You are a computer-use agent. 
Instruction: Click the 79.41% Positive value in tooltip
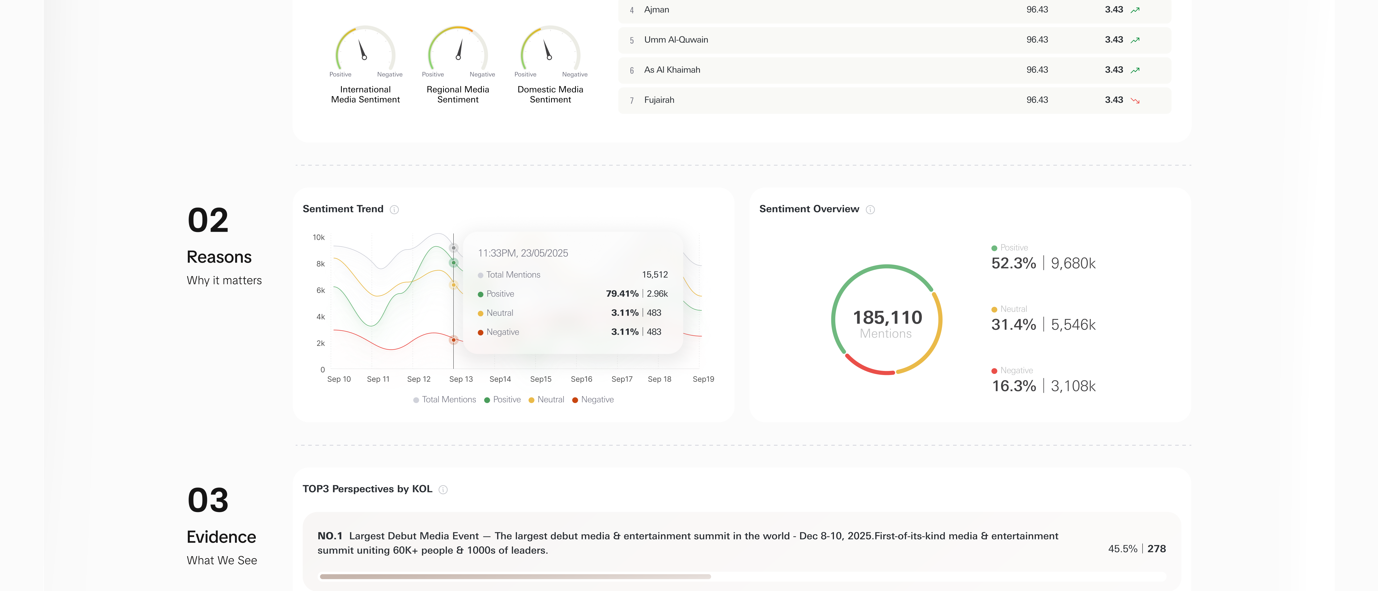pyautogui.click(x=622, y=294)
